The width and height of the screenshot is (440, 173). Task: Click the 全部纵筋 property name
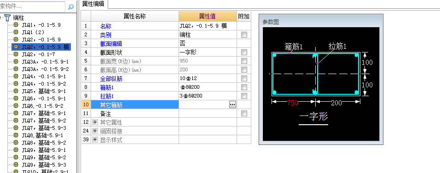coord(111,79)
